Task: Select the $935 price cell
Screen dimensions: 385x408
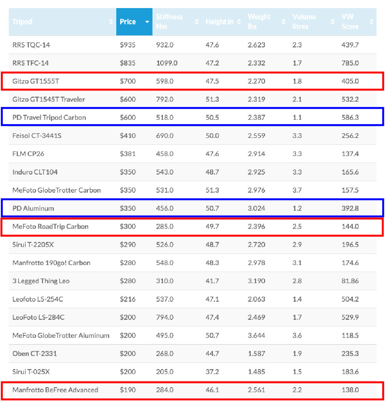Action: tap(127, 45)
